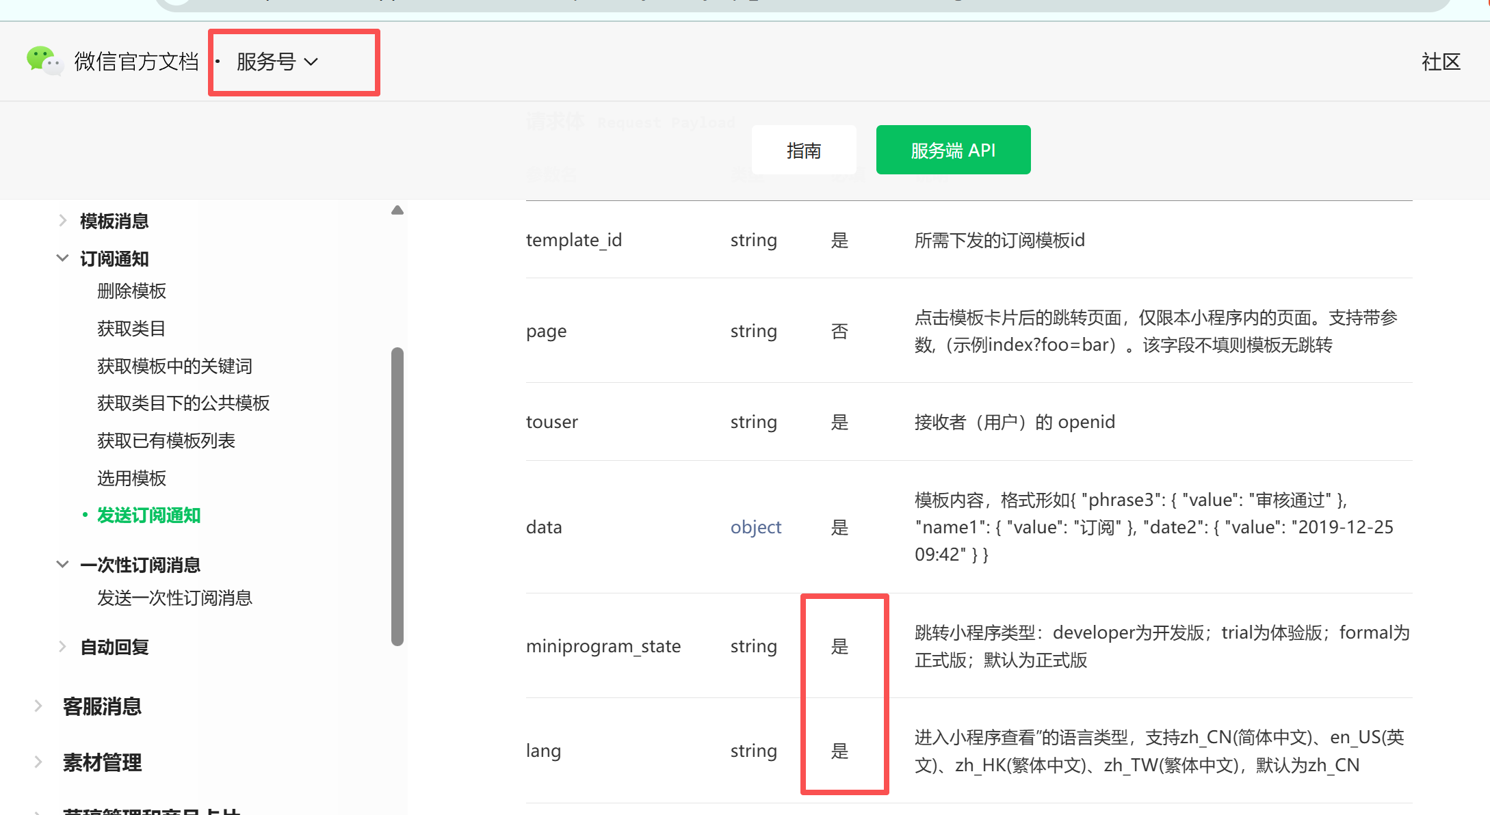Click sidebar scroll-up arrow

397,211
